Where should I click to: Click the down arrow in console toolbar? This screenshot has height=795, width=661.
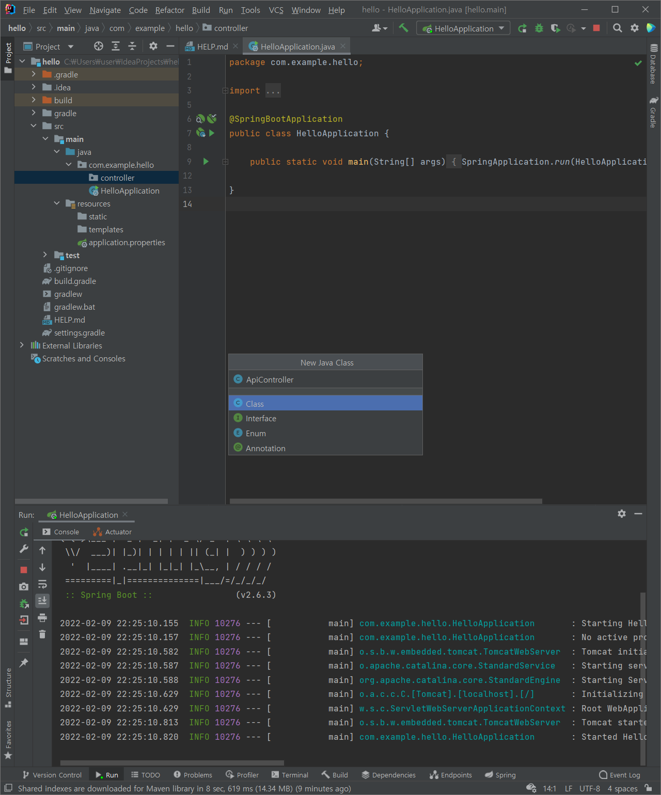pos(42,567)
